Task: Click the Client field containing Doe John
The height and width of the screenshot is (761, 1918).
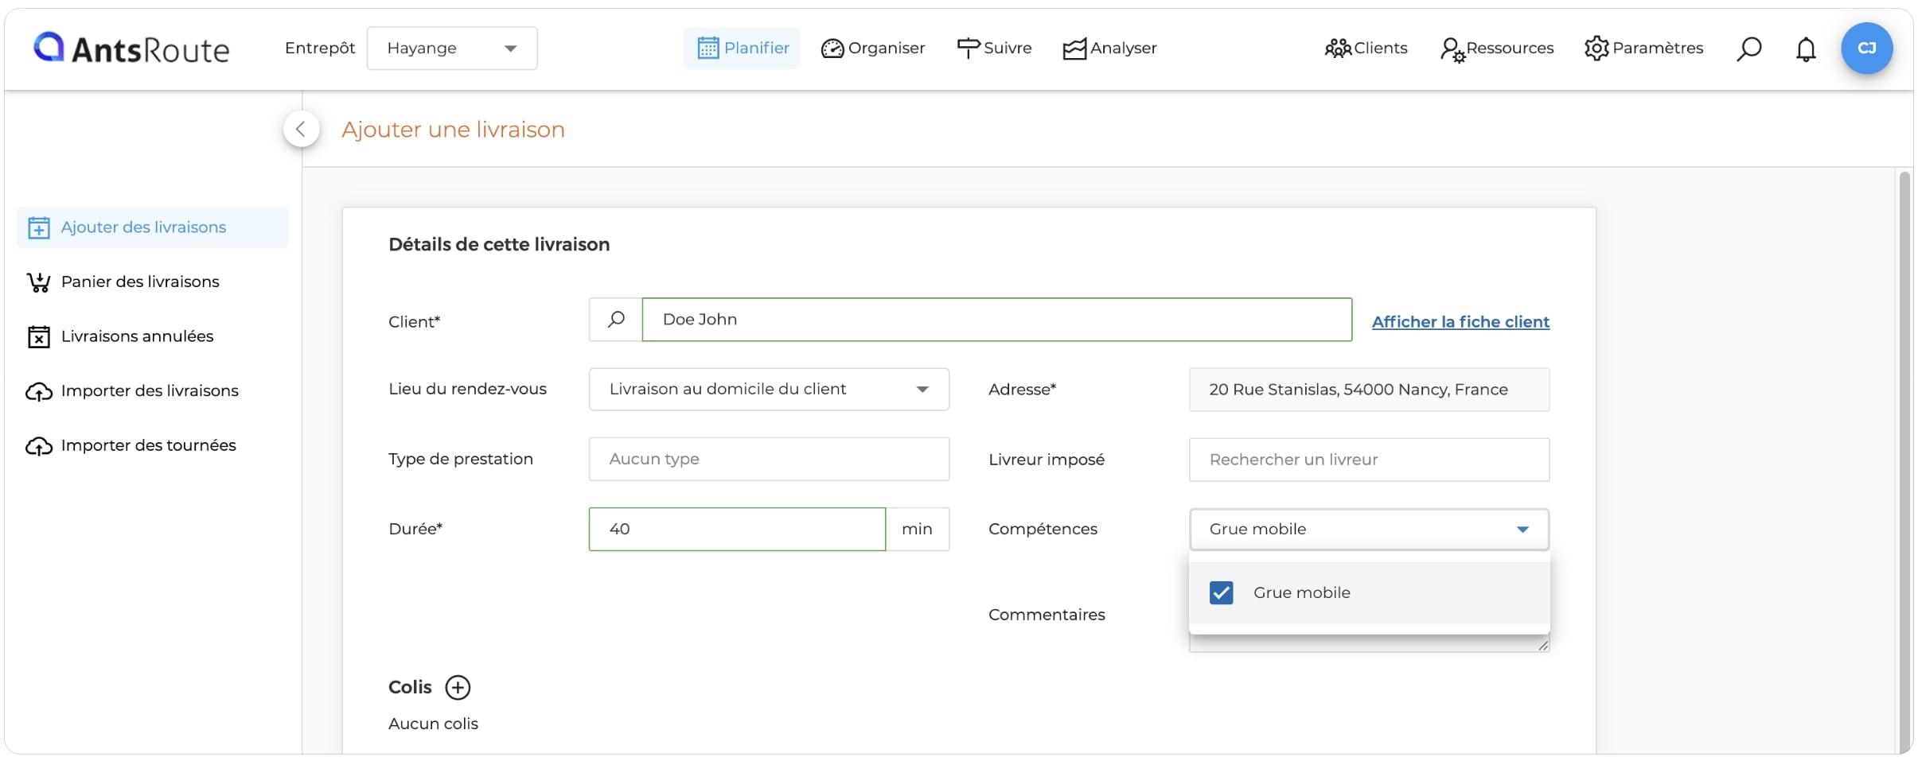Action: click(996, 320)
